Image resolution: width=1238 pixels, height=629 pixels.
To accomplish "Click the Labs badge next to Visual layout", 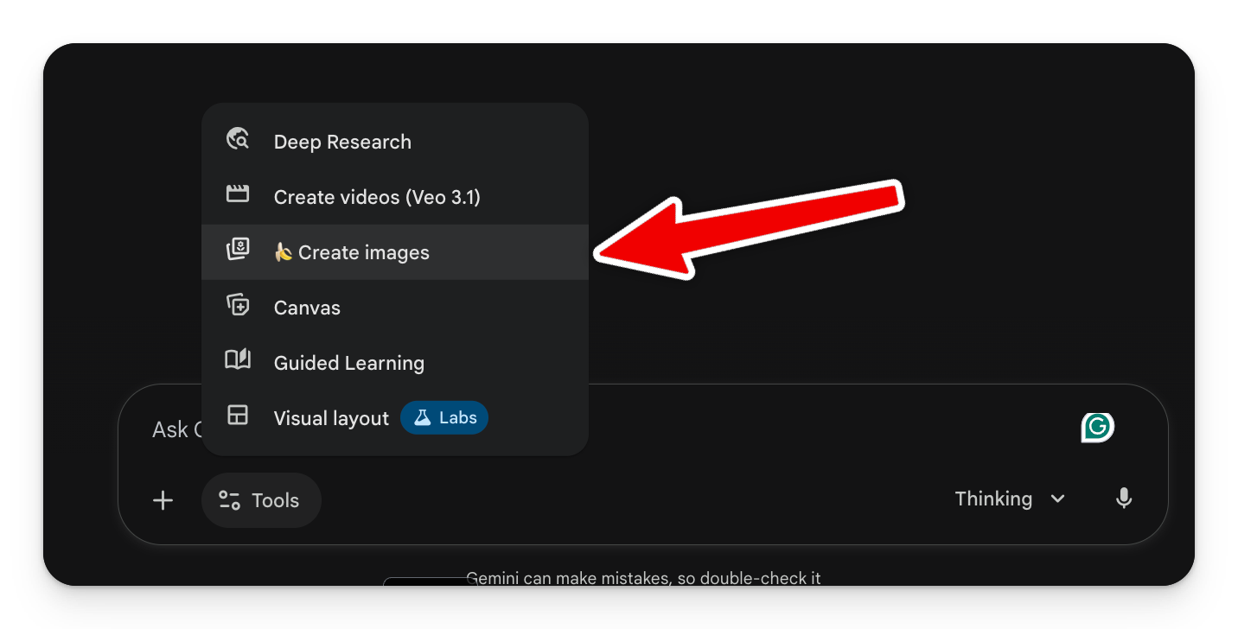I will (x=444, y=418).
